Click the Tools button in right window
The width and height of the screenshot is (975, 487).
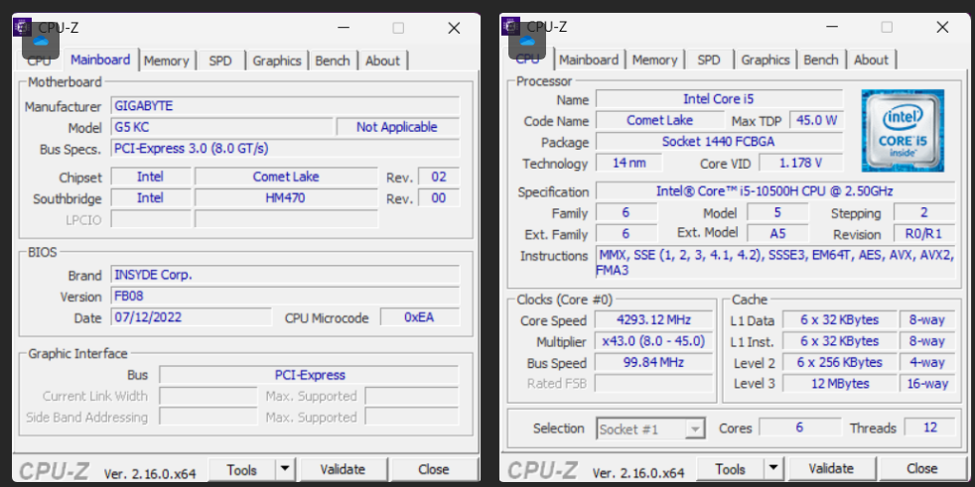[730, 468]
